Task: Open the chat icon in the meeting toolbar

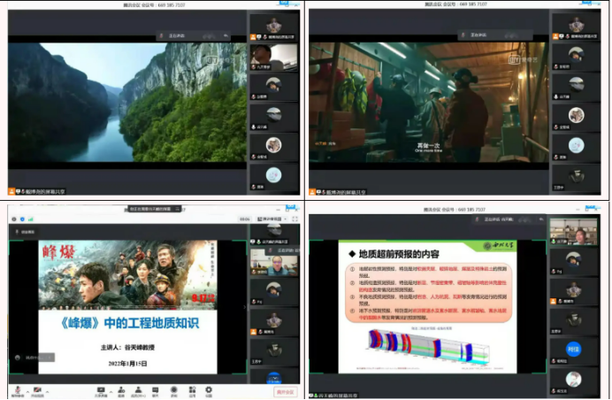Action: point(156,391)
